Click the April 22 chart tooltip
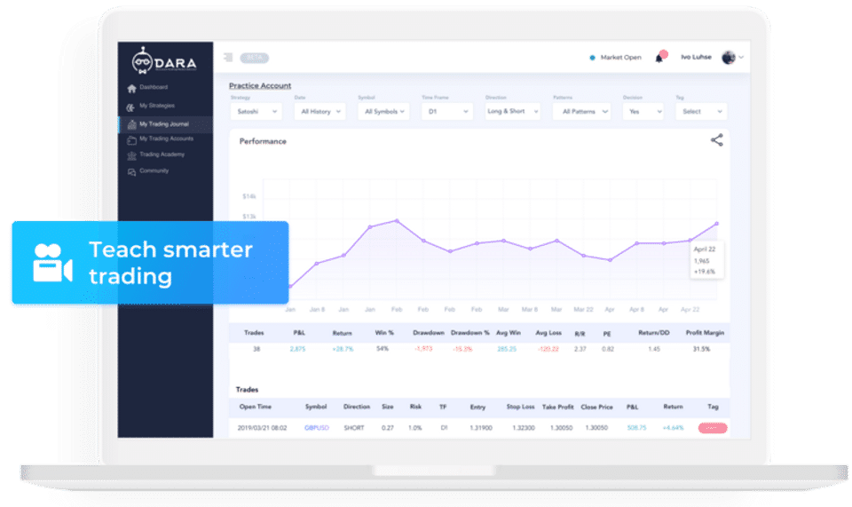 click(x=706, y=260)
